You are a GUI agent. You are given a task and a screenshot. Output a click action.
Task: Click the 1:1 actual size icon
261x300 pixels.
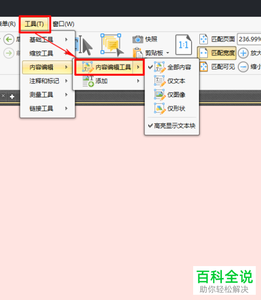pos(183,45)
